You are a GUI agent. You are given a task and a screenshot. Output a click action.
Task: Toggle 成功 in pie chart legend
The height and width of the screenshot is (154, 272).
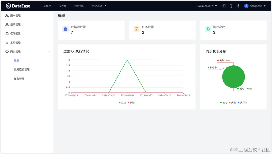223,103
